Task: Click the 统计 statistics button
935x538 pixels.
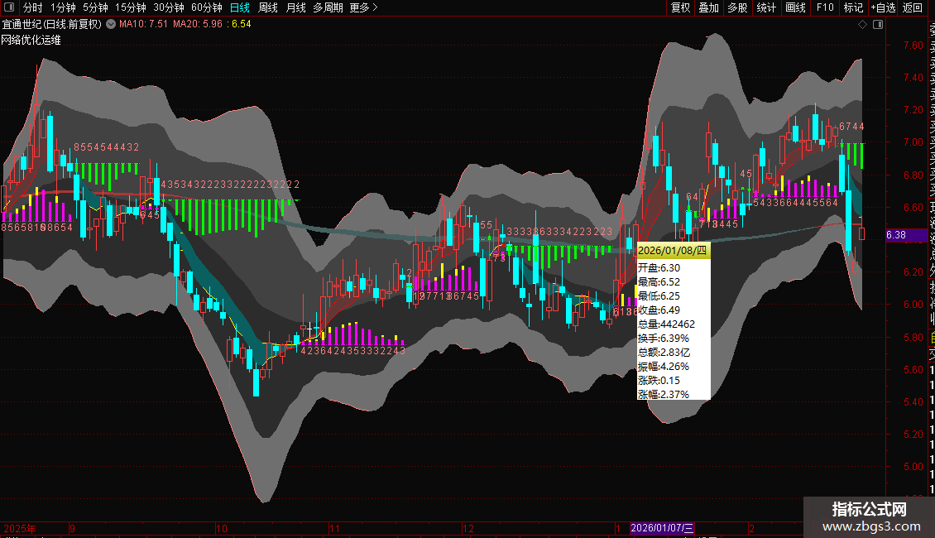Action: point(766,7)
